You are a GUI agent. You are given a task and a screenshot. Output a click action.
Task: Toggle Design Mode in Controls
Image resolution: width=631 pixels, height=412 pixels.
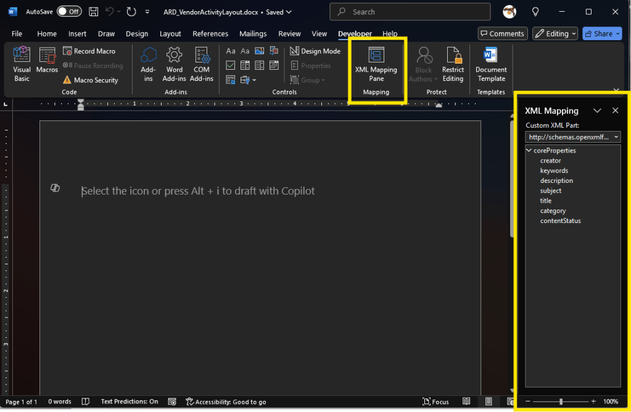coord(315,51)
